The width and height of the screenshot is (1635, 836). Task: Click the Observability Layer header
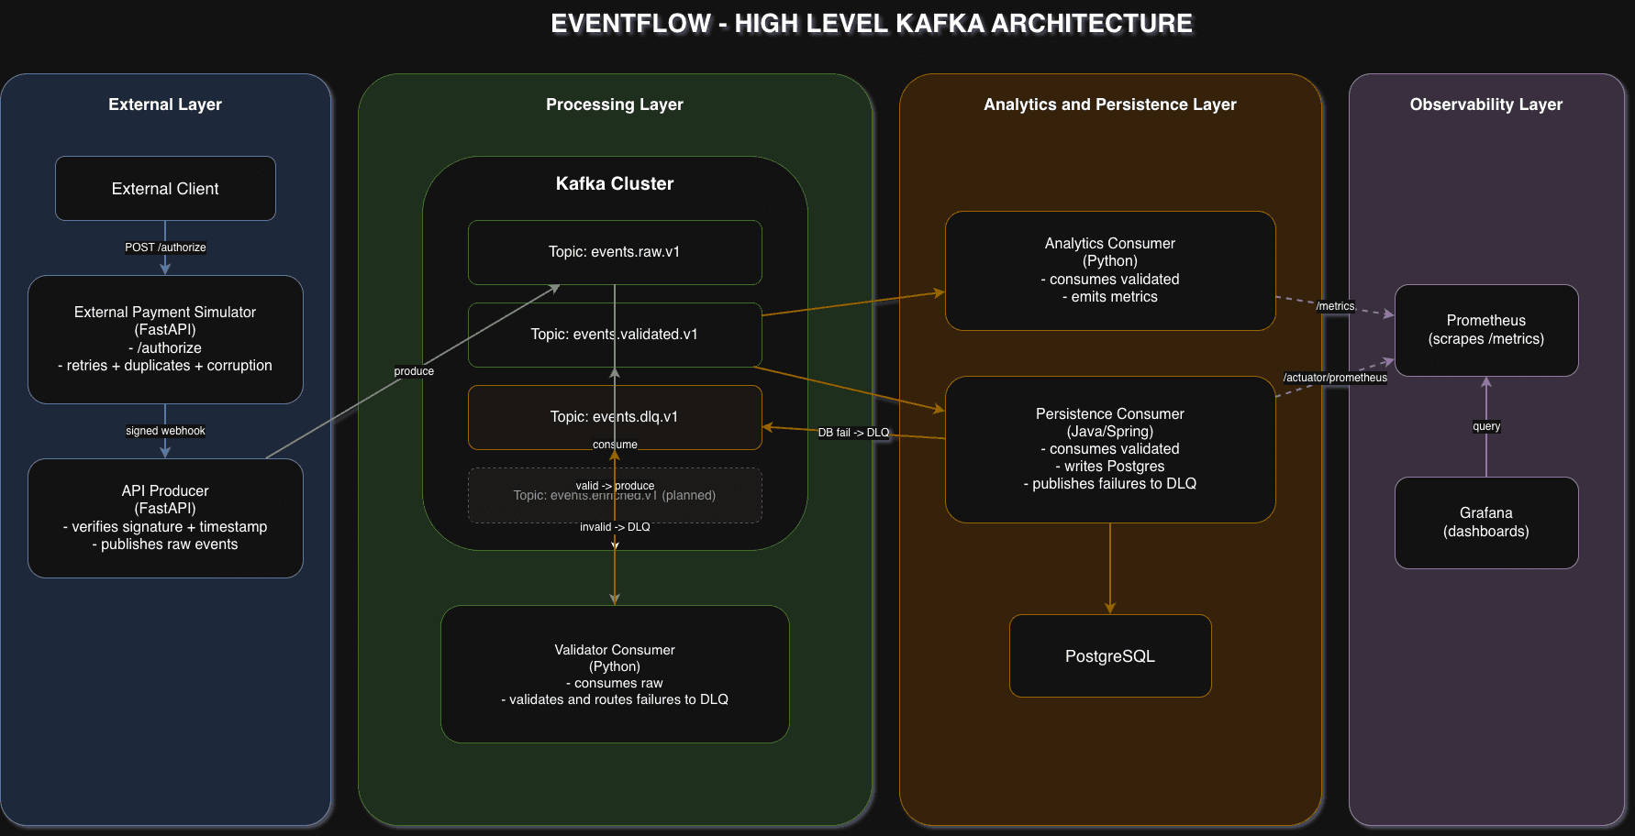pyautogui.click(x=1486, y=104)
